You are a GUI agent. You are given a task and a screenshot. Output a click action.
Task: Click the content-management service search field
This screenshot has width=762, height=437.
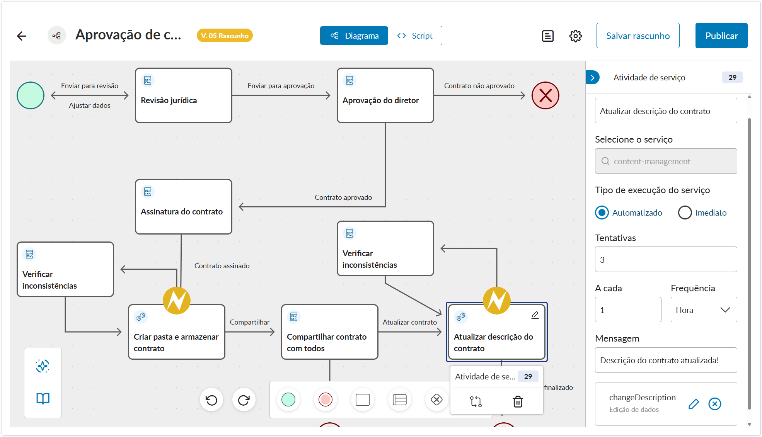click(x=666, y=161)
